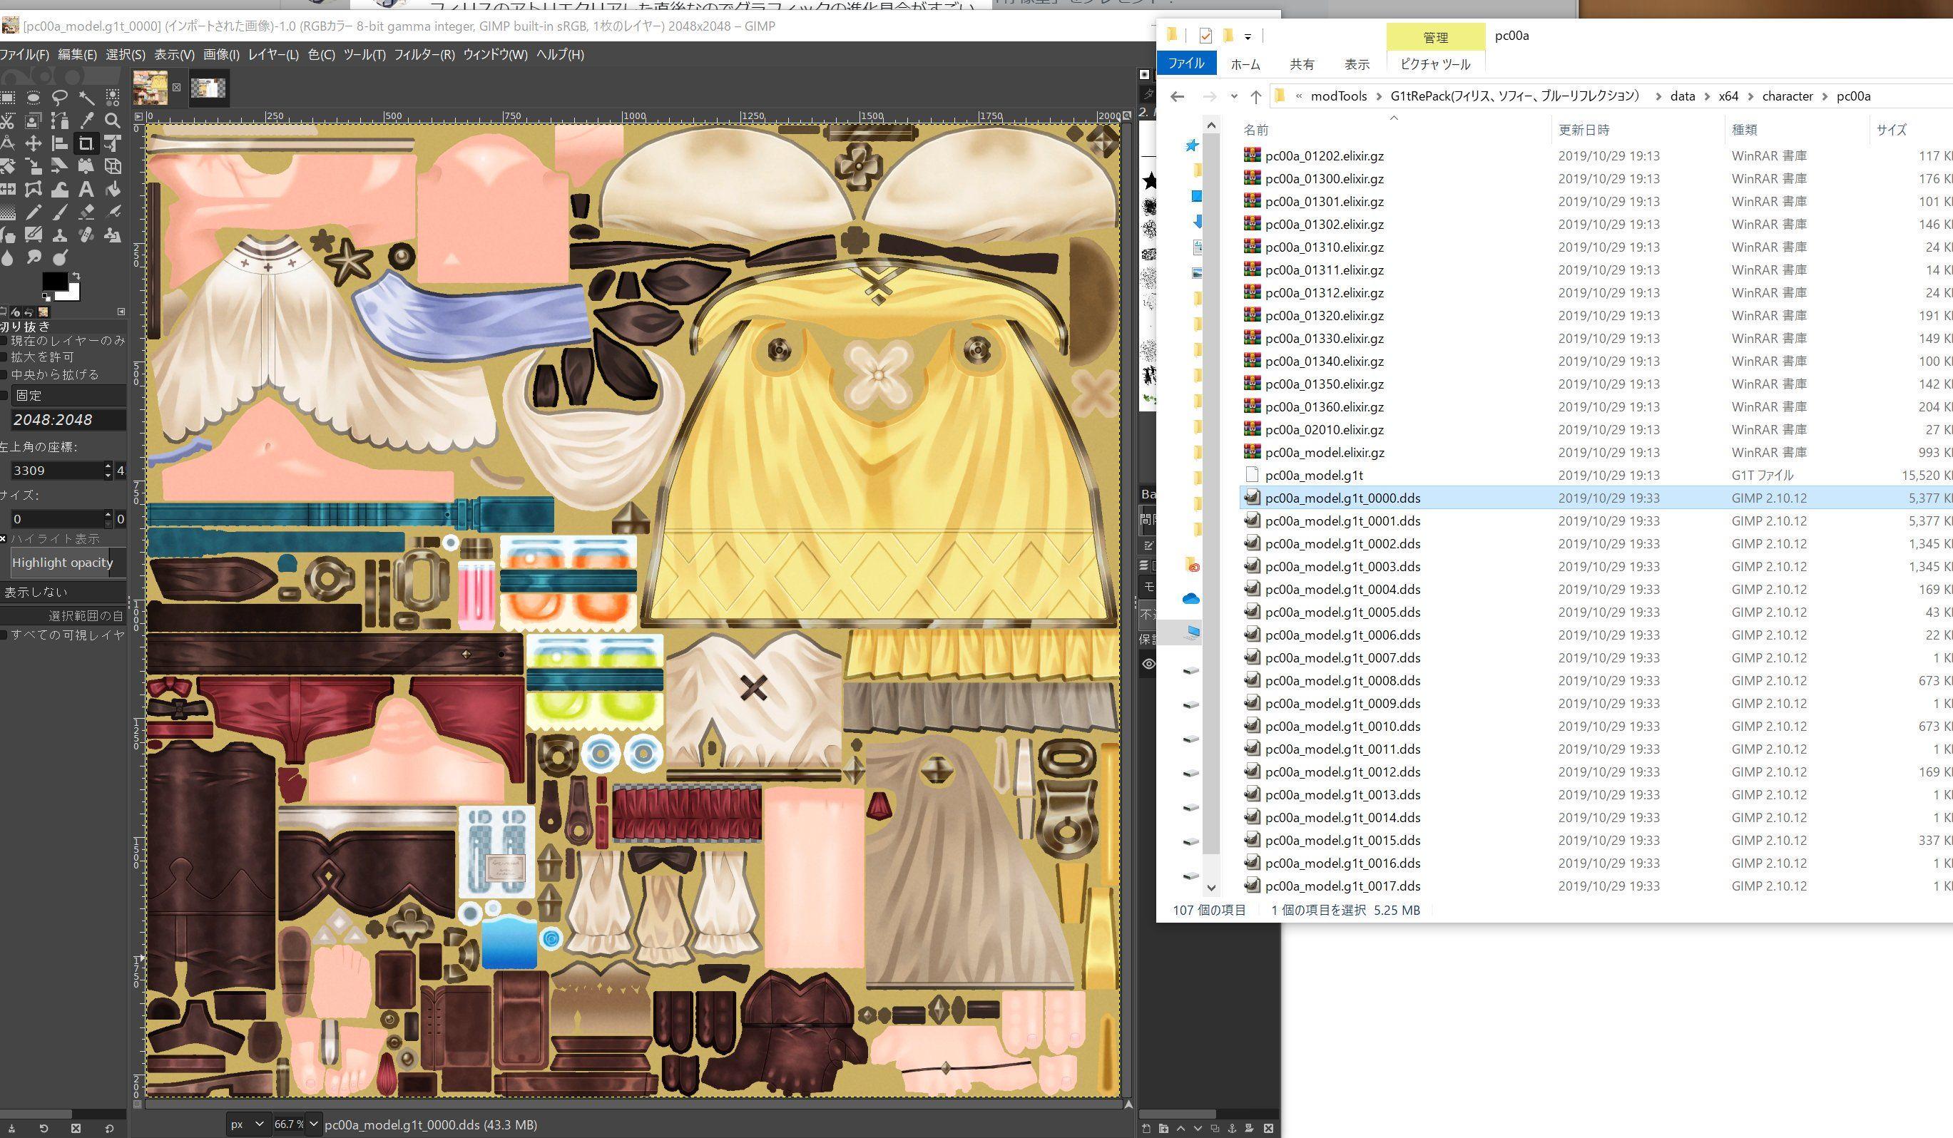Toggle layer visibility eye in Layers panel
The image size is (1953, 1138).
click(1148, 664)
